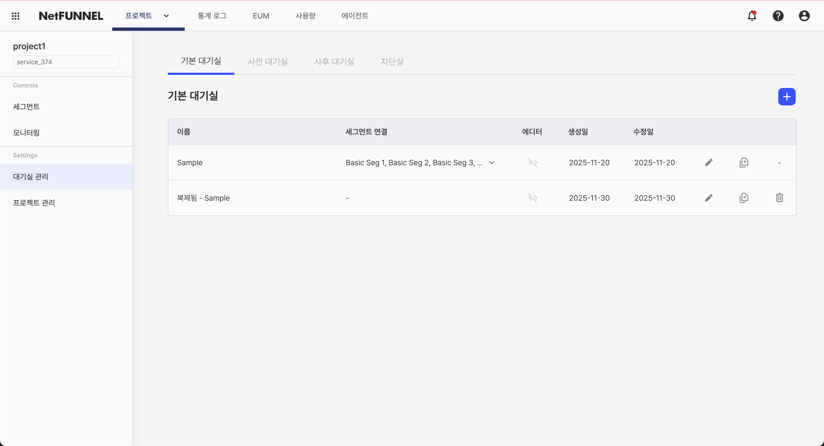The image size is (824, 446).
Task: Delete 복제됨 - Sample using trash icon
Action: [780, 198]
